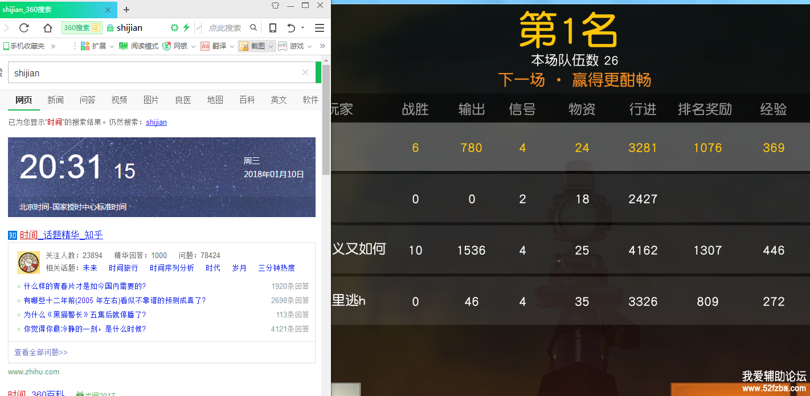Click the 翻译 translate icon
This screenshot has height=396, width=810.
click(205, 46)
